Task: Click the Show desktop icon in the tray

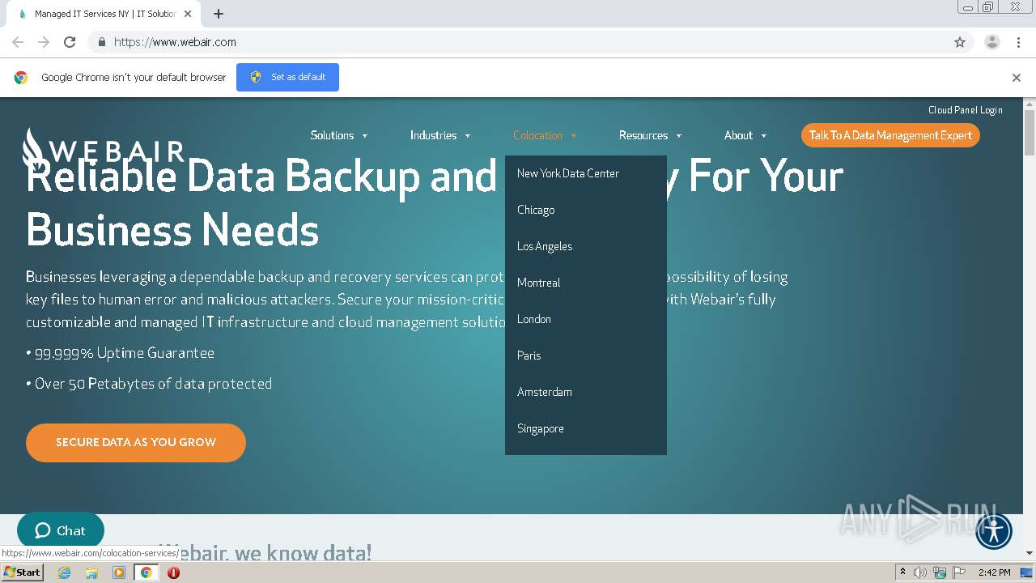Action: coord(1027,572)
